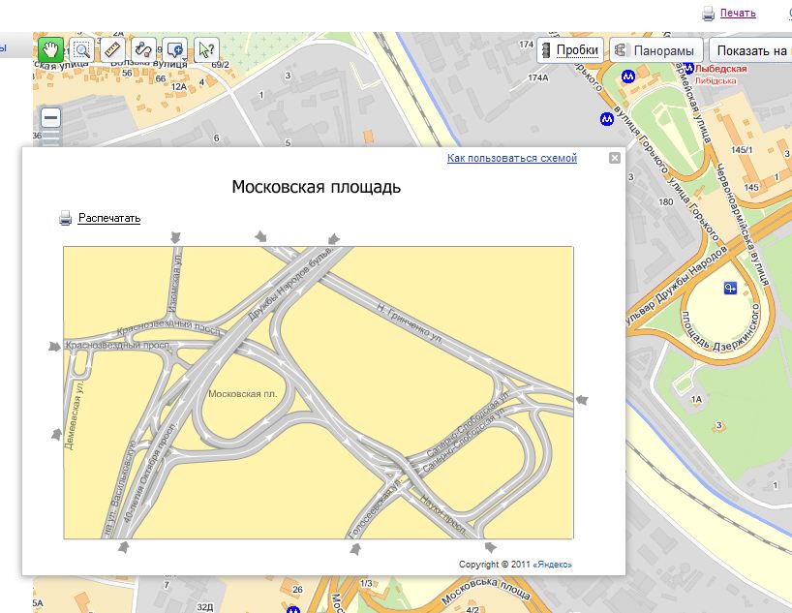The height and width of the screenshot is (613, 792).
Task: Toggle the Панорамы panoramas layer
Action: point(655,50)
